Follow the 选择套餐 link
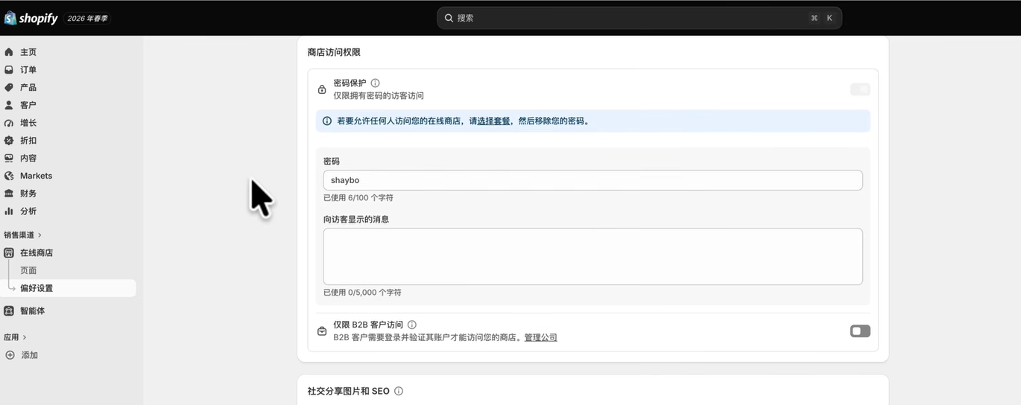The width and height of the screenshot is (1021, 405). [493, 121]
